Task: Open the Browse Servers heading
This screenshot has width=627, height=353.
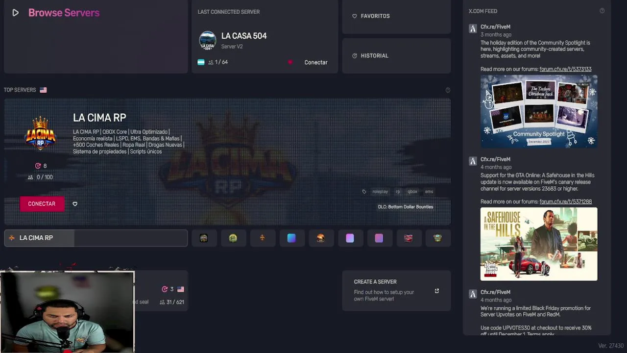Action: pos(64,13)
